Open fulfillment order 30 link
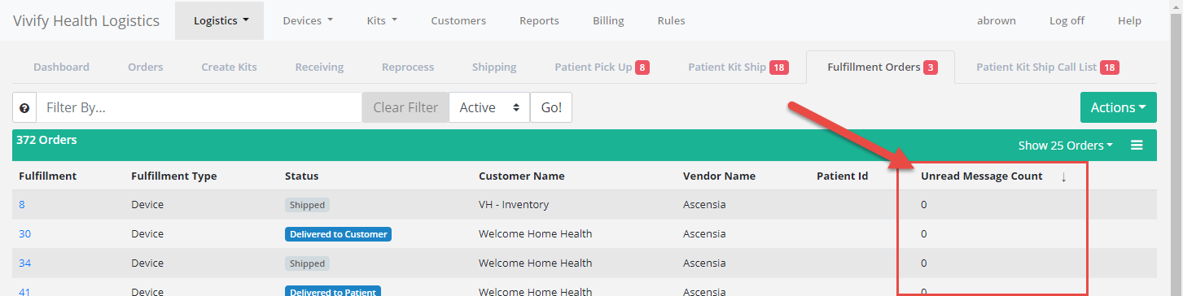Image resolution: width=1183 pixels, height=296 pixels. [x=25, y=233]
